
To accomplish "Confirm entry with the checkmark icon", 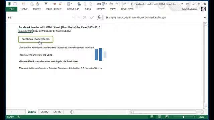I will 92,17.
